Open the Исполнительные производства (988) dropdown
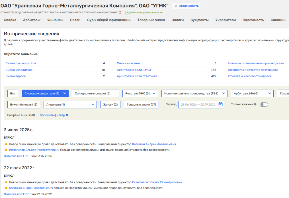Screen dimensions: 289x198 [x=194, y=93]
